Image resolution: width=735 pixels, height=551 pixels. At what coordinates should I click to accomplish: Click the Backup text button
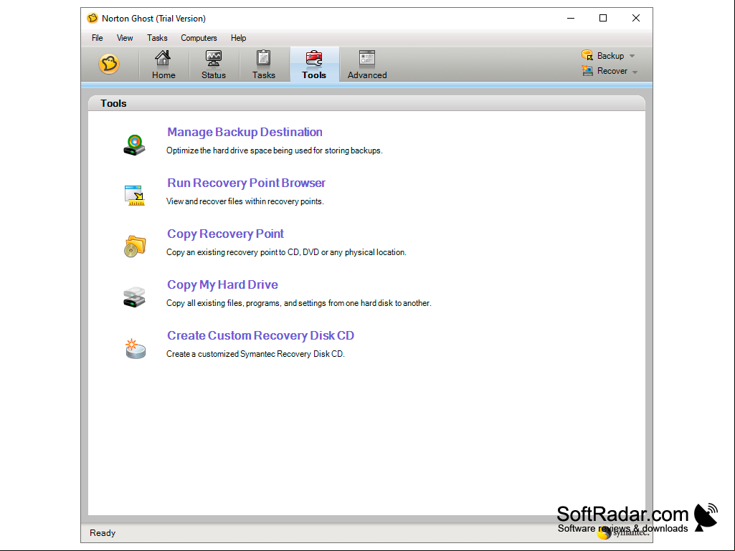pos(610,56)
